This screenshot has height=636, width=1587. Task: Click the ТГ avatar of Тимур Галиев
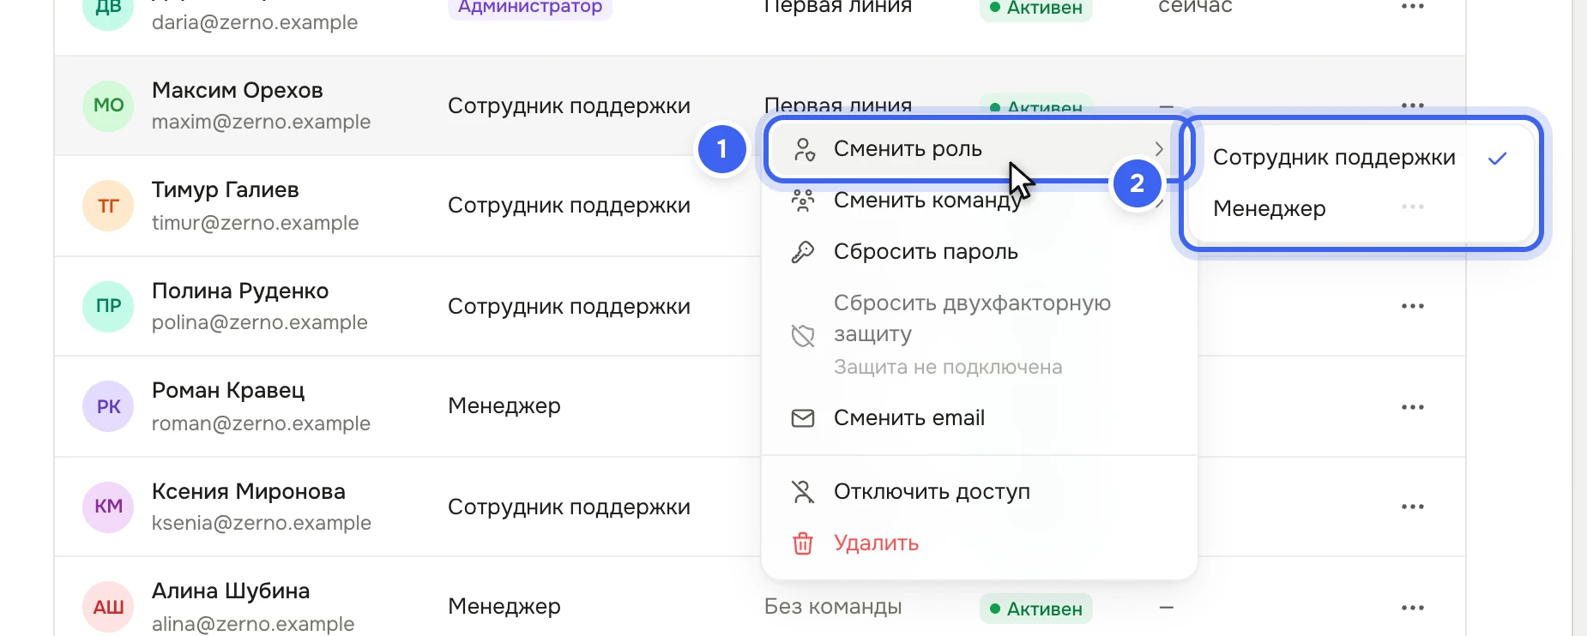pyautogui.click(x=108, y=206)
